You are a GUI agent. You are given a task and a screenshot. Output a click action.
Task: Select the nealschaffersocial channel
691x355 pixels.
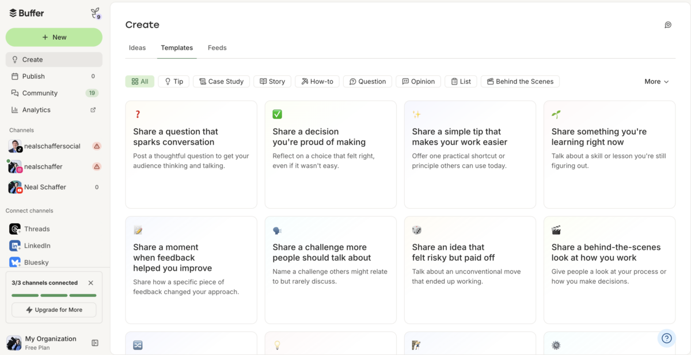click(x=54, y=146)
